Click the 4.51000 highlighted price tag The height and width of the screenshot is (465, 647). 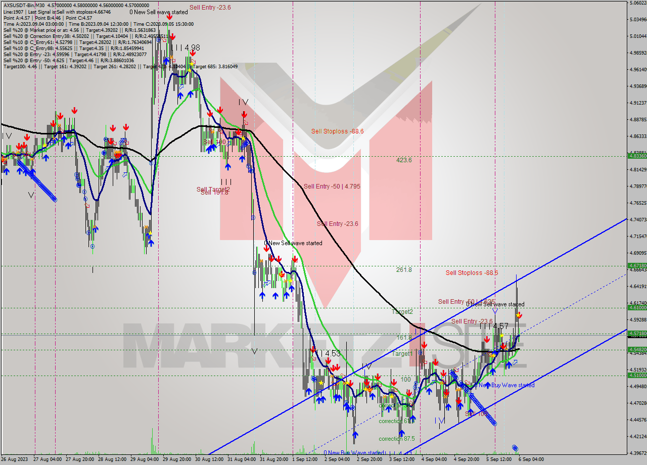point(637,375)
